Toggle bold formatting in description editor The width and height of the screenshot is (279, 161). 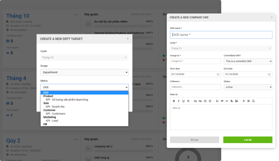click(174, 101)
